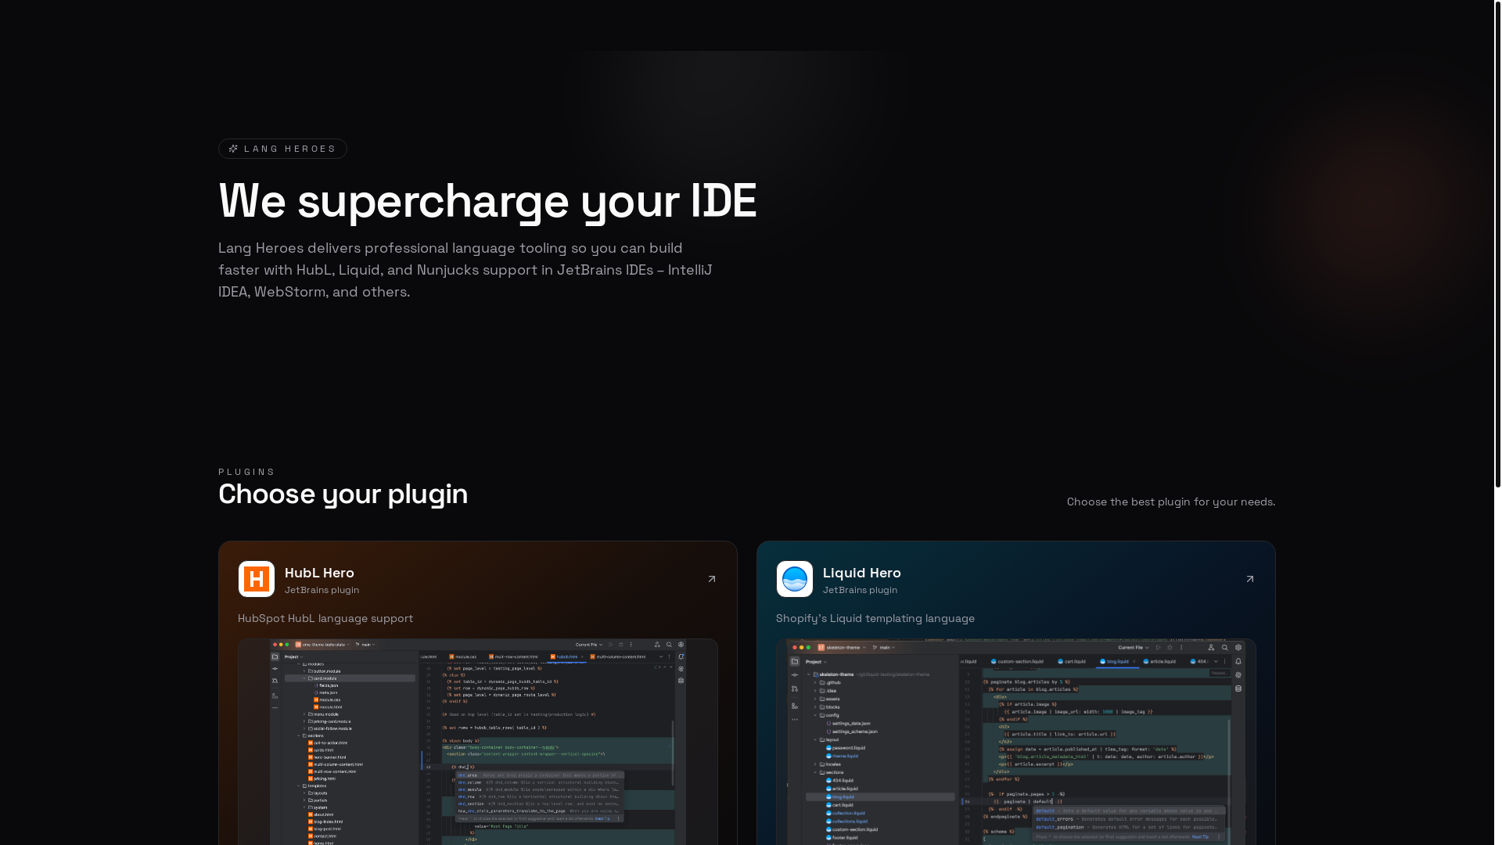Open the HubL Hero plugin title link

click(x=319, y=573)
